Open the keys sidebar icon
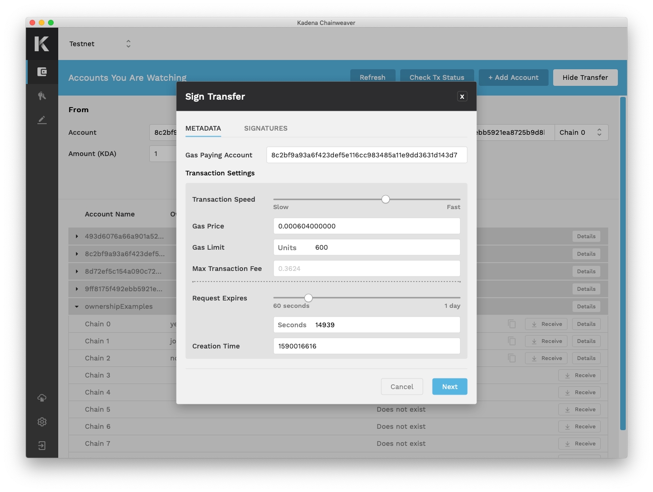 (42, 96)
